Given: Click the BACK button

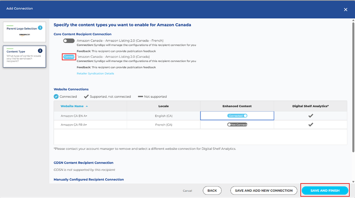Looking at the screenshot, I should (212, 191).
